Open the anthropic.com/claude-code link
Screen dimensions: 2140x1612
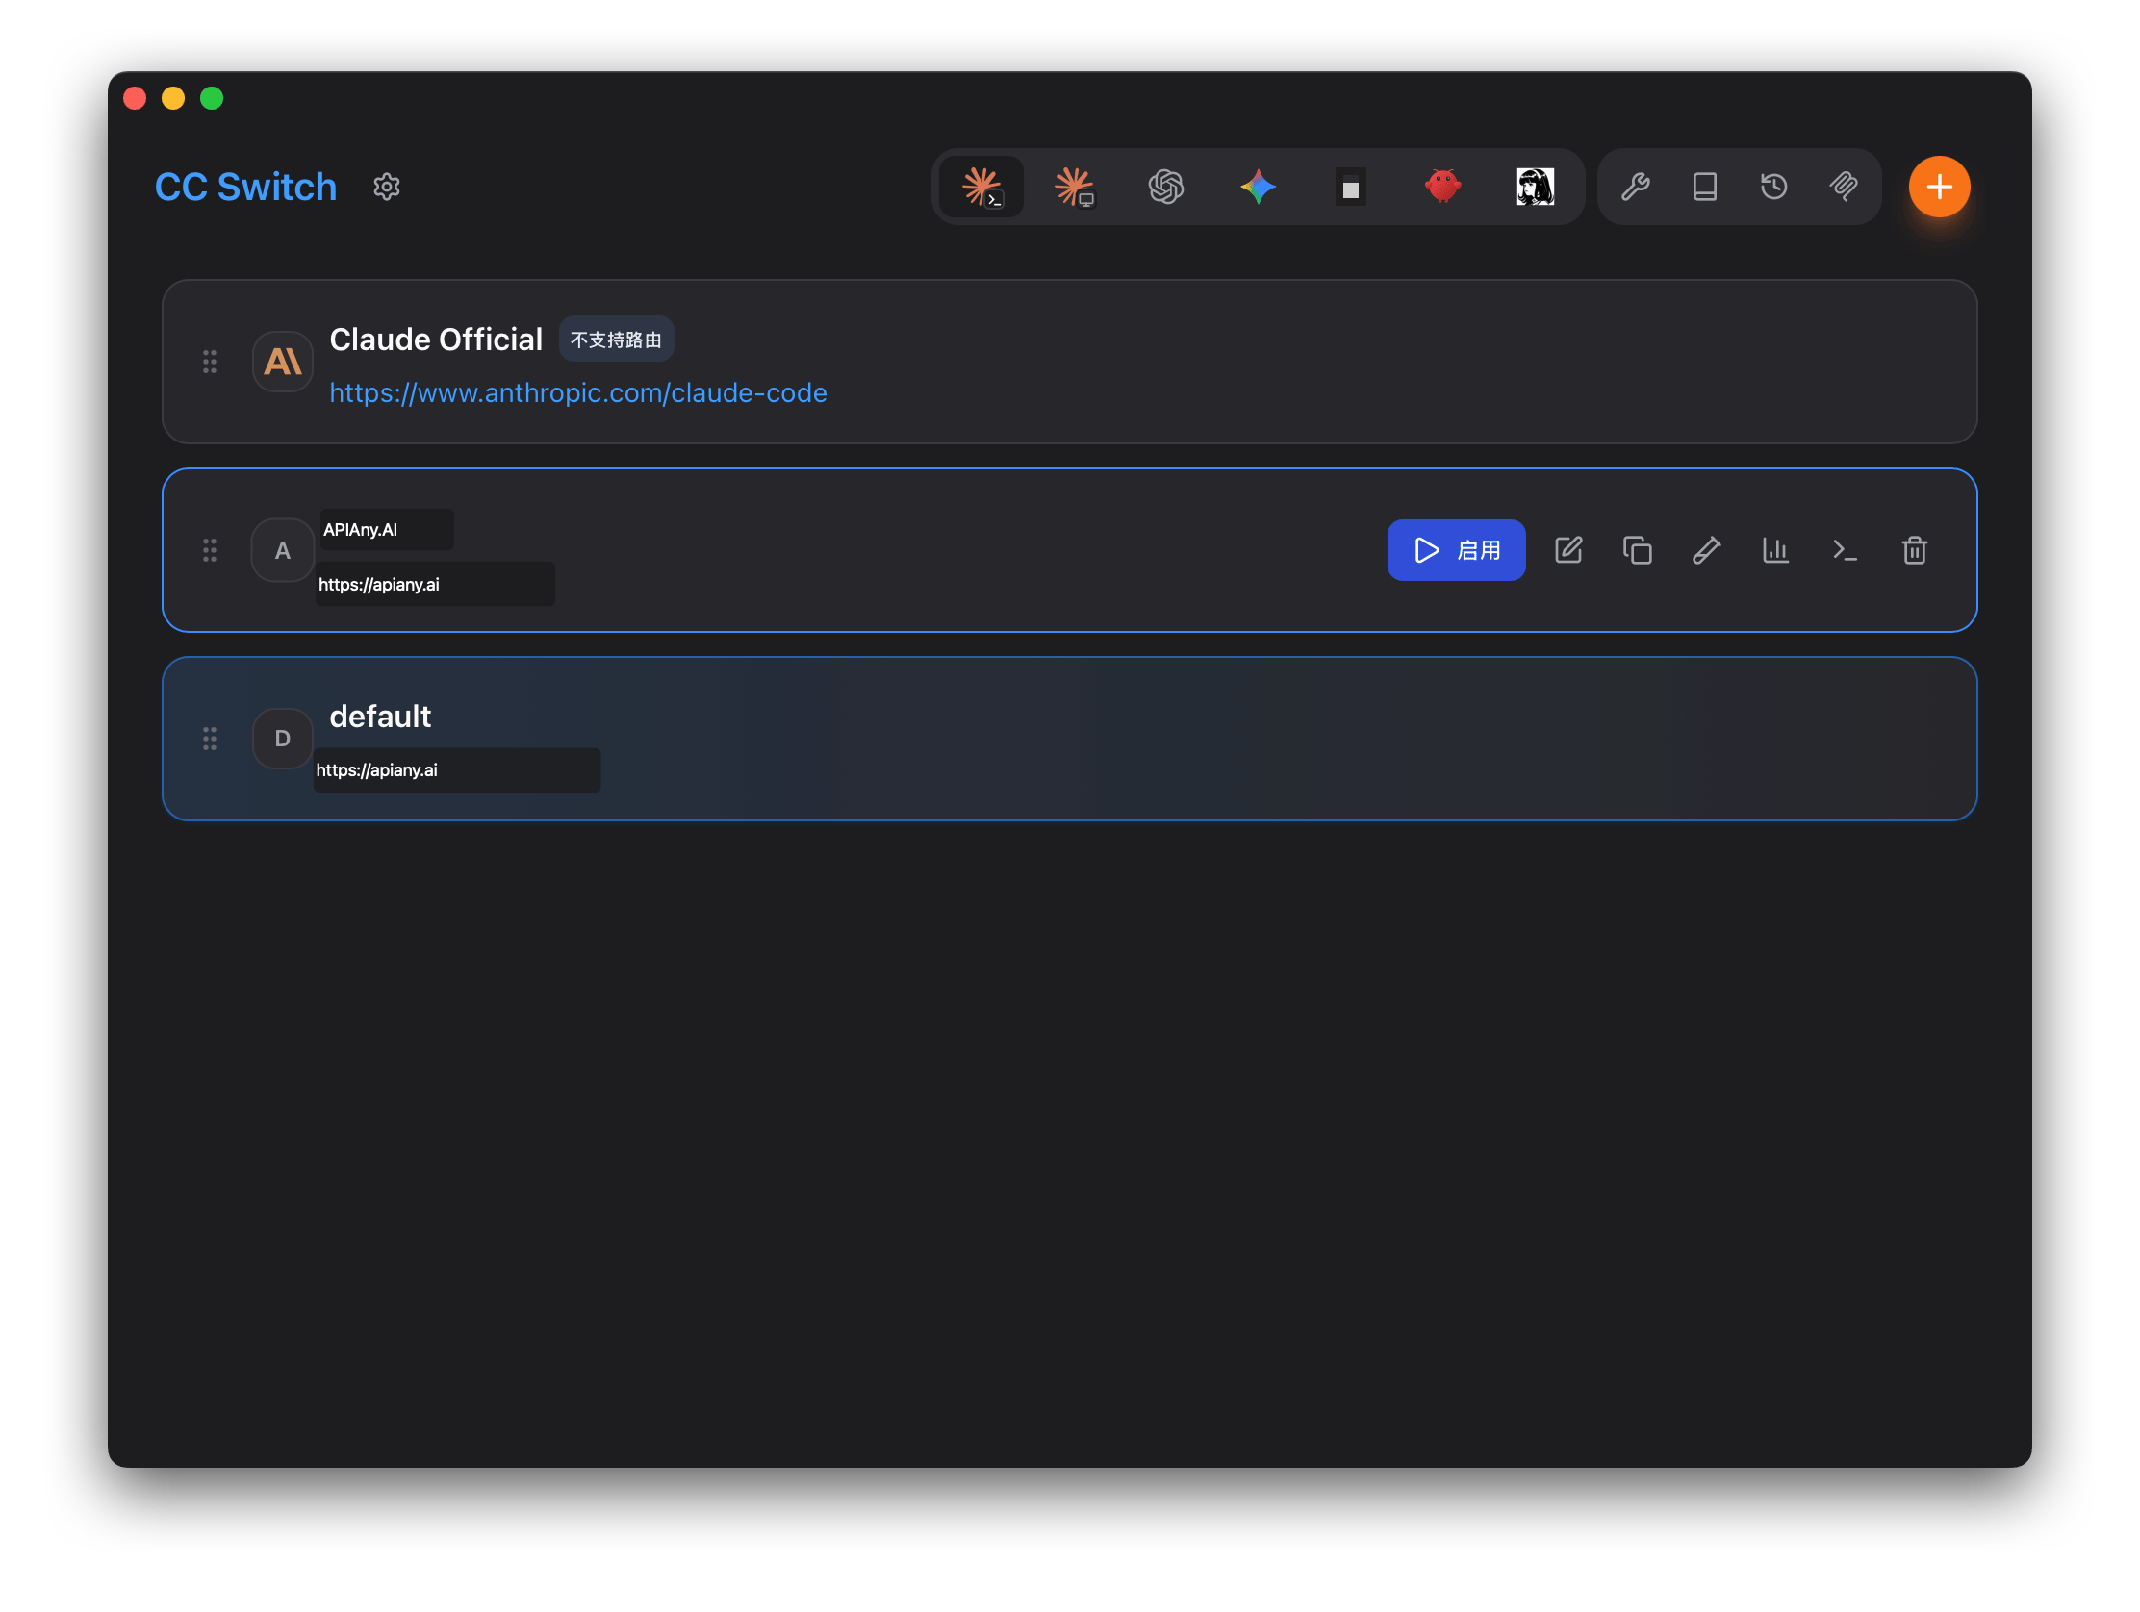(577, 392)
